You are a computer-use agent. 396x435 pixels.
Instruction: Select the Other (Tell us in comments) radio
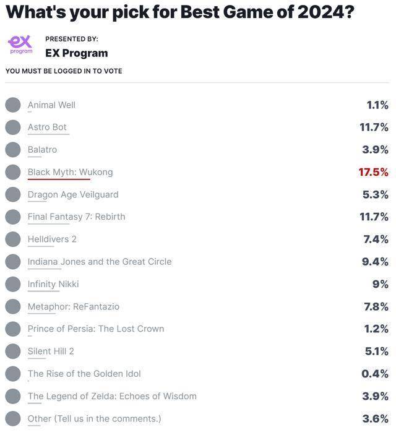coord(13,419)
